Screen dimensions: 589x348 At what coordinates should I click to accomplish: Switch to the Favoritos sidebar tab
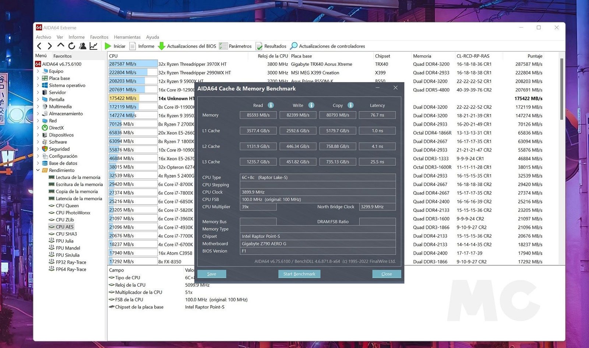coord(63,56)
